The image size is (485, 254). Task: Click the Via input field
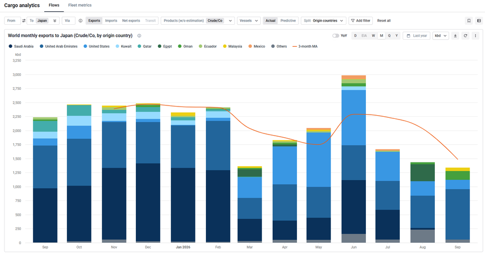[x=68, y=20]
